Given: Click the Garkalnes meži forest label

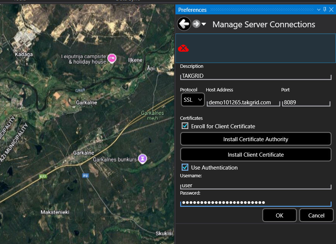Looking at the screenshot, I should coord(152,115).
